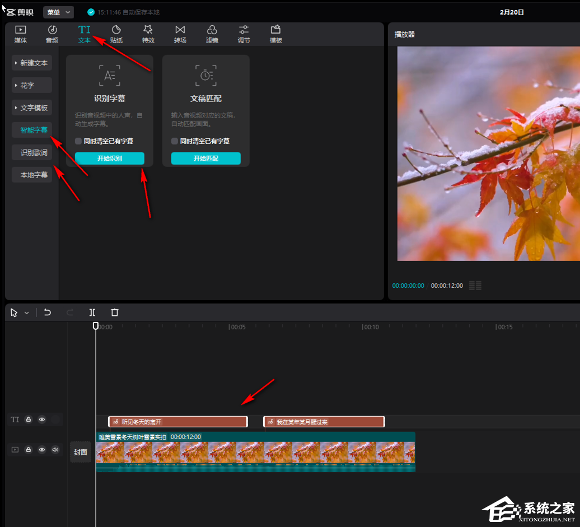Switch to 本地字幕 in the sidebar
The image size is (580, 527).
pyautogui.click(x=34, y=175)
